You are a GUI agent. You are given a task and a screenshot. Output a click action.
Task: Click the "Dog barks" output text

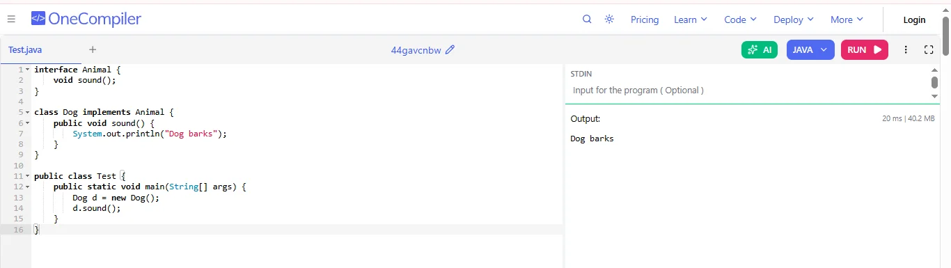pos(592,139)
